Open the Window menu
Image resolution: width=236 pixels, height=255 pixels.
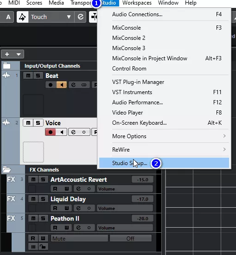click(x=168, y=3)
